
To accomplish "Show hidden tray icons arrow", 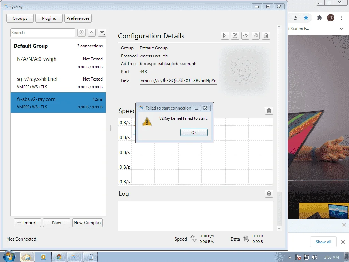I will pyautogui.click(x=290, y=257).
